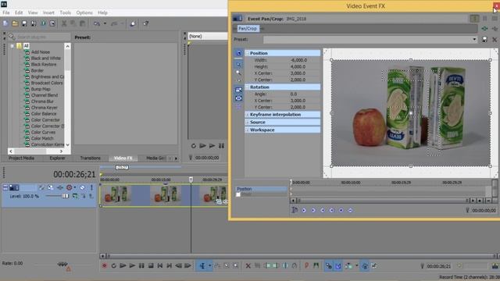This screenshot has height=281, width=500.
Task: Expand the Source section in Pan/Crop
Action: pyautogui.click(x=247, y=123)
